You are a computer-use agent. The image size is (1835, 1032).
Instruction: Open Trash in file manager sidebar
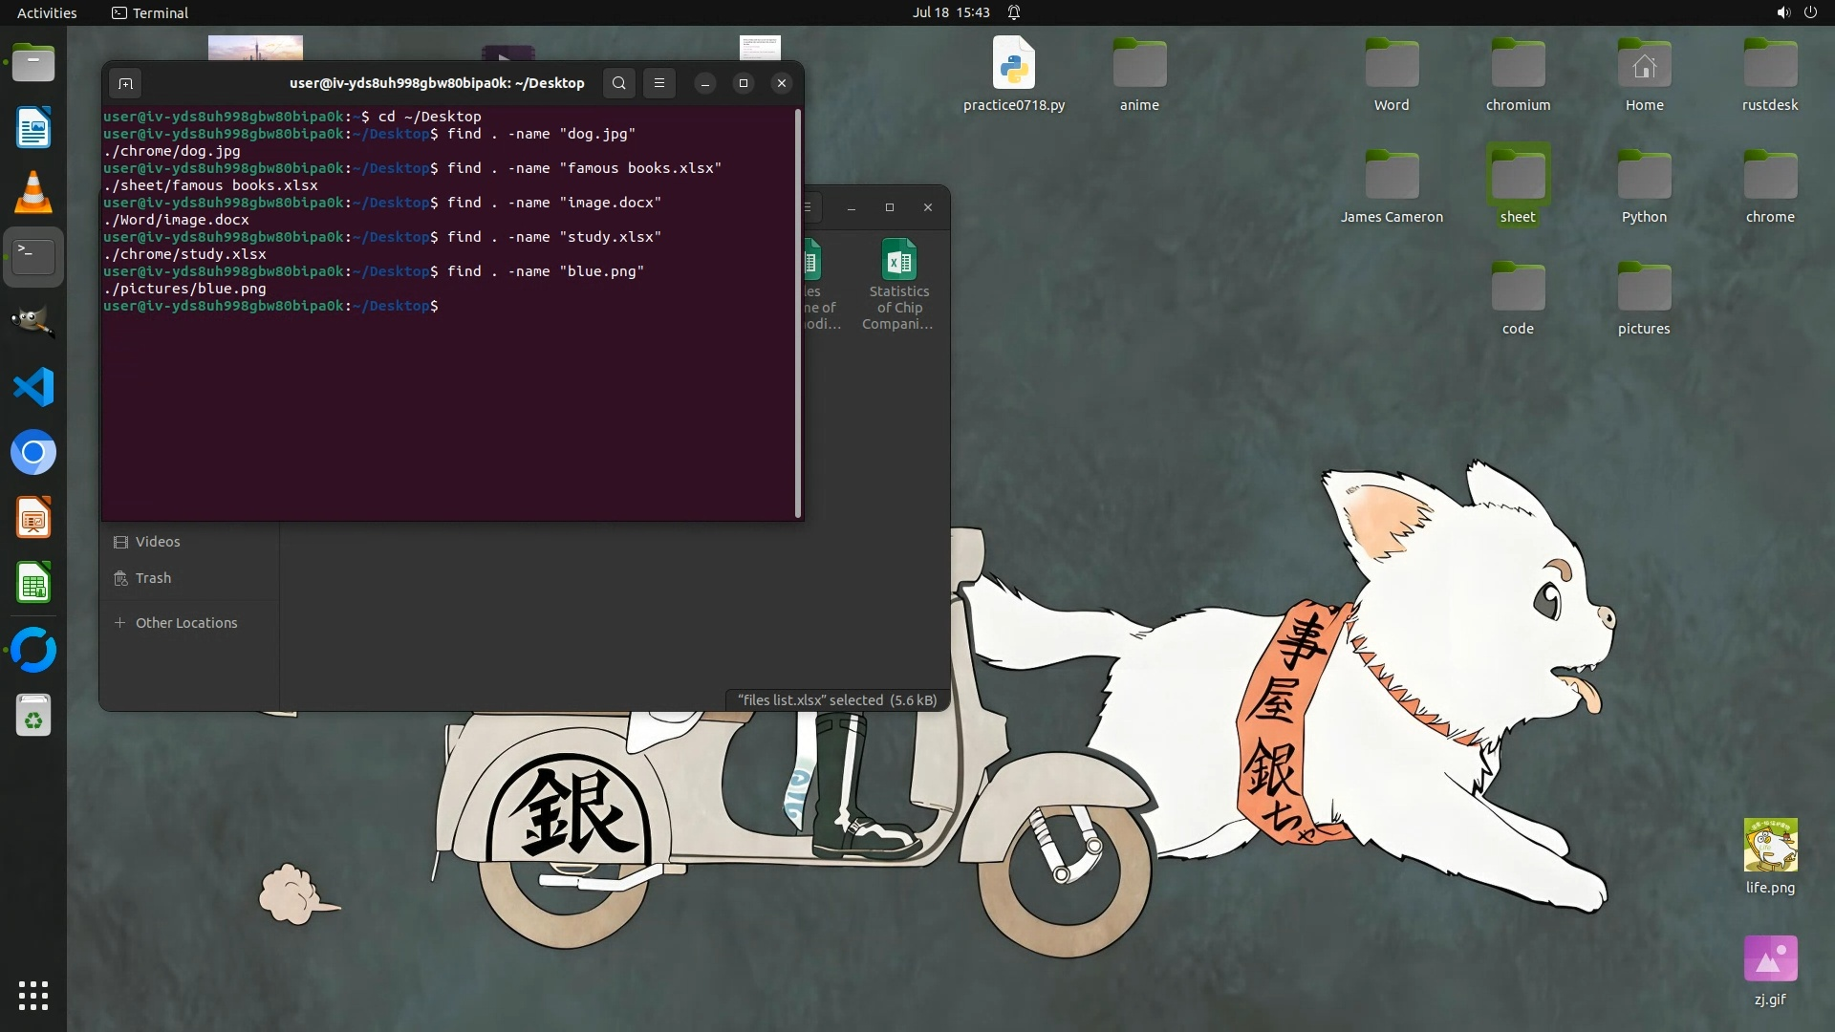click(x=153, y=578)
